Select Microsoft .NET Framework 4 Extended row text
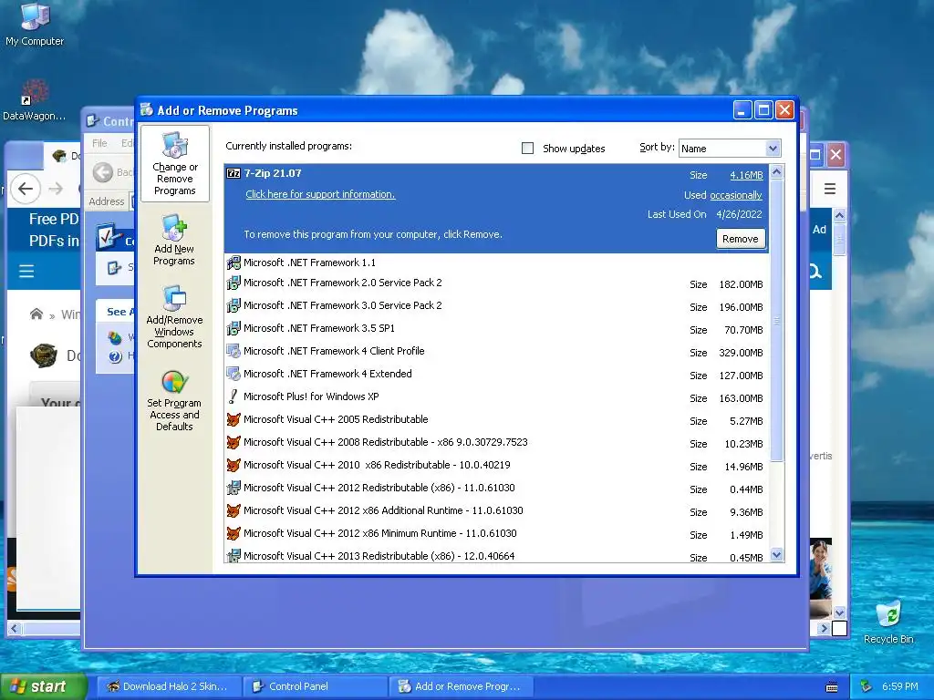 (327, 374)
